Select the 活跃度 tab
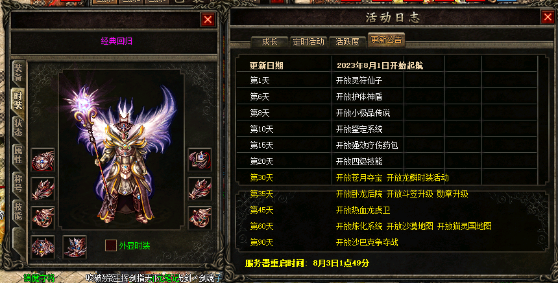This screenshot has width=558, height=283. [x=348, y=42]
